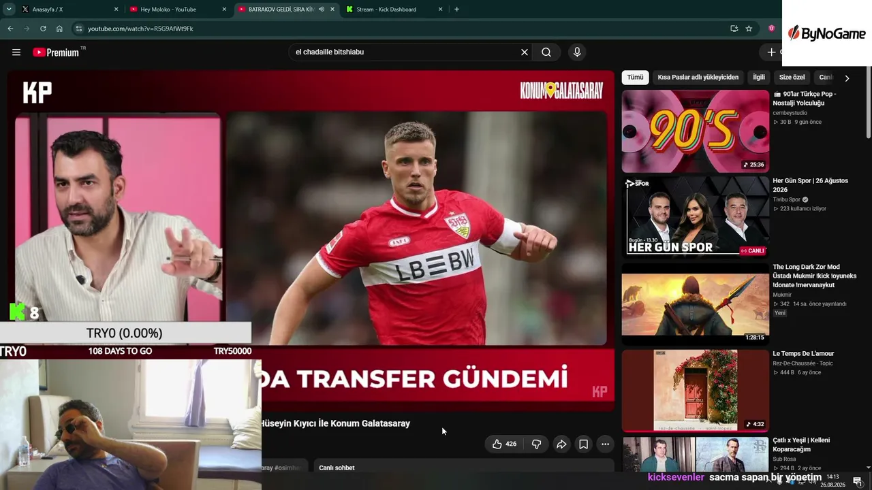Run search with the magnifier button
The width and height of the screenshot is (872, 490).
tap(546, 52)
